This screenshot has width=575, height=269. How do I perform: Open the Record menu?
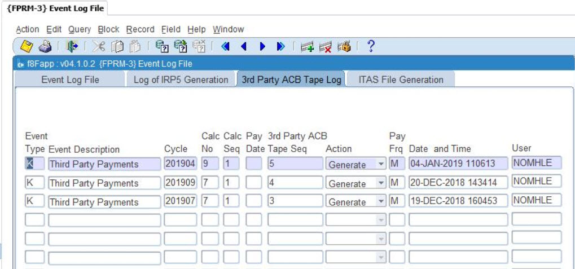click(140, 29)
